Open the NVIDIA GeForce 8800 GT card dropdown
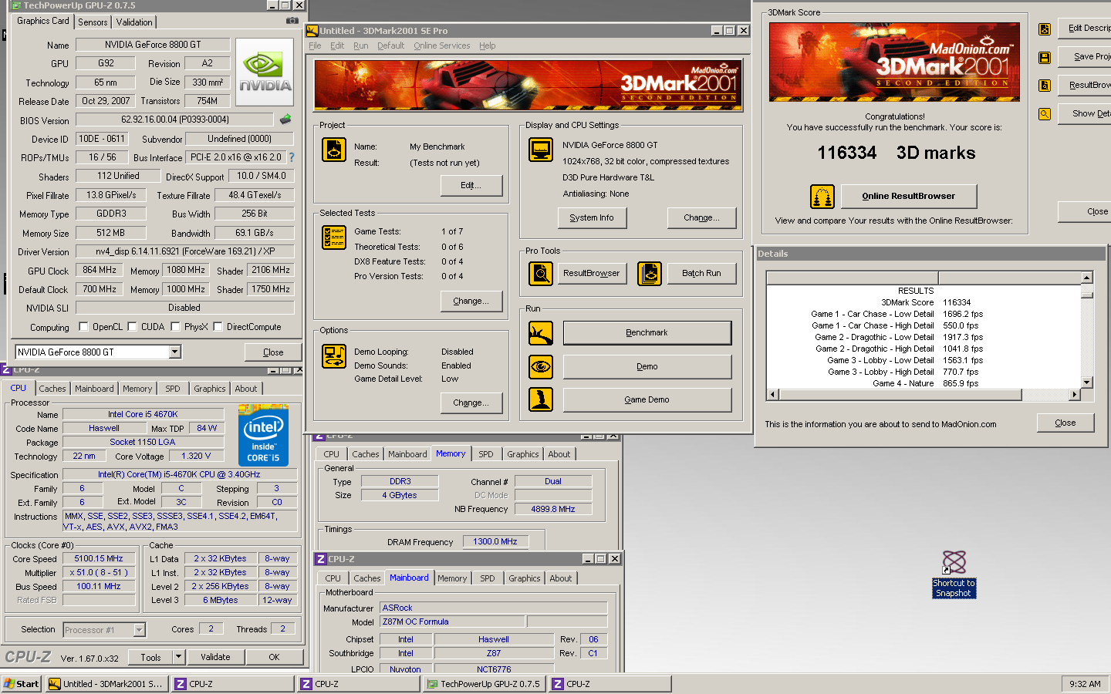 [x=175, y=352]
